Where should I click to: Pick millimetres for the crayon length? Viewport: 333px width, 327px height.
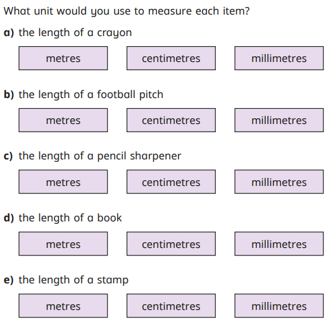click(279, 58)
